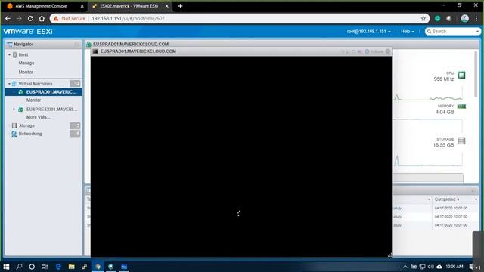The width and height of the screenshot is (484, 272).
Task: Click the Storage icon in Navigator
Action: click(x=14, y=125)
